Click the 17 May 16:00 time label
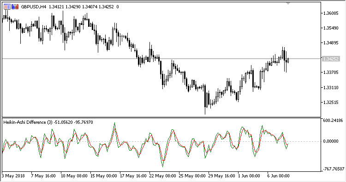Screen dimensions: 346x182 click(x=133, y=176)
